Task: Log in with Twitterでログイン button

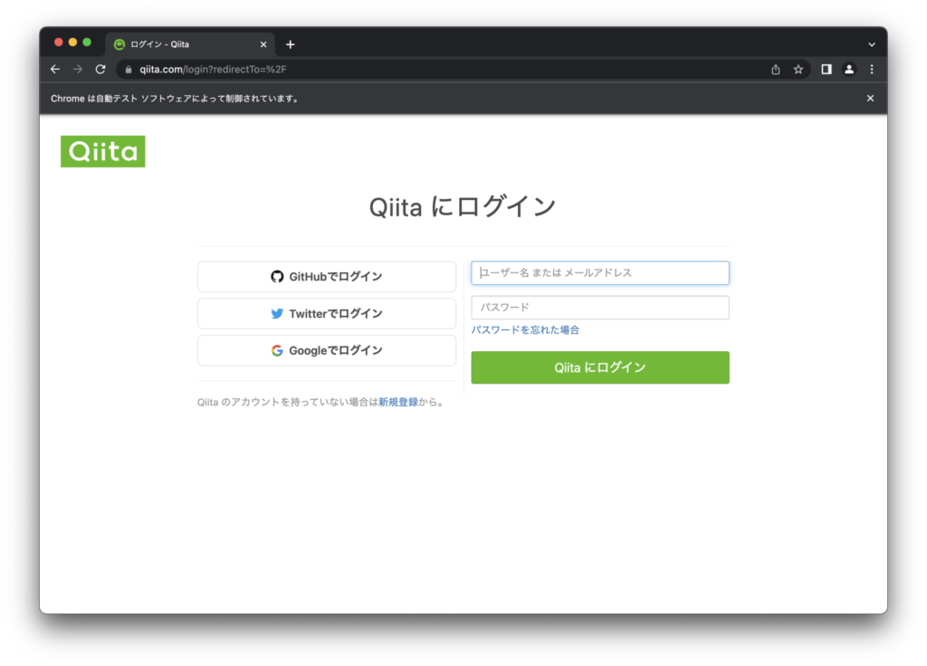Action: 327,313
